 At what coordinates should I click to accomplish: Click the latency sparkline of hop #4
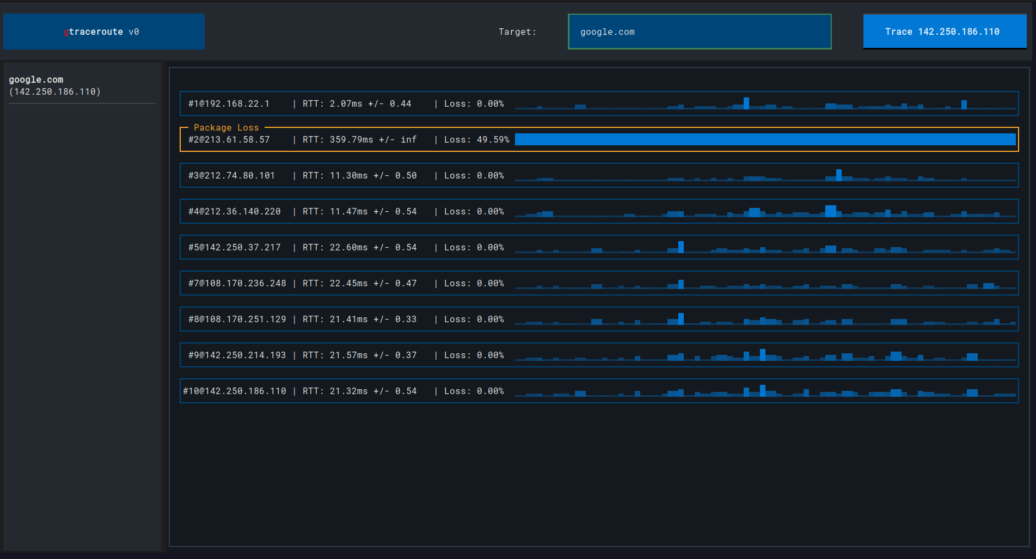(x=765, y=211)
